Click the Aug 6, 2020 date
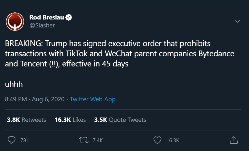 (48, 99)
